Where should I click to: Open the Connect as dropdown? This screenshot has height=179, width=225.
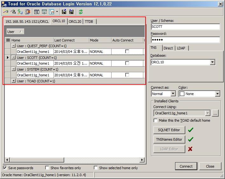tap(173, 94)
